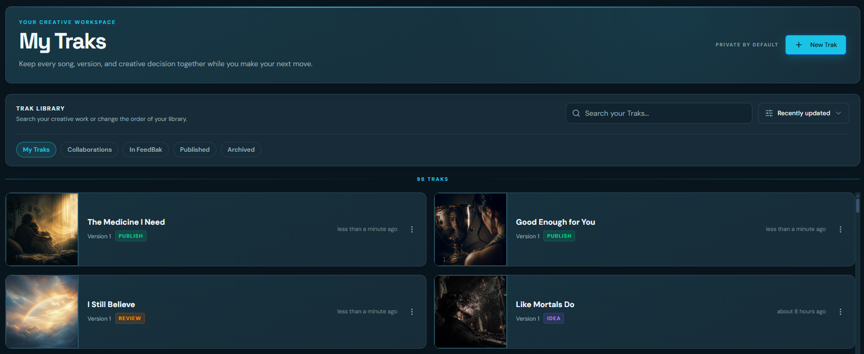Open The Medicine I Need title
The height and width of the screenshot is (354, 864).
(126, 222)
